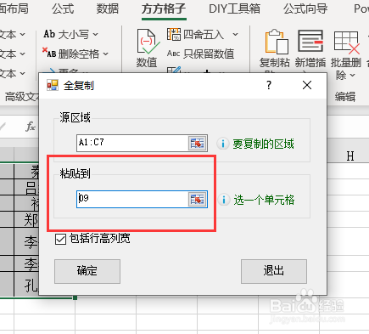Click the help question mark in 全复制 dialog
369x334 pixels.
coord(269,85)
